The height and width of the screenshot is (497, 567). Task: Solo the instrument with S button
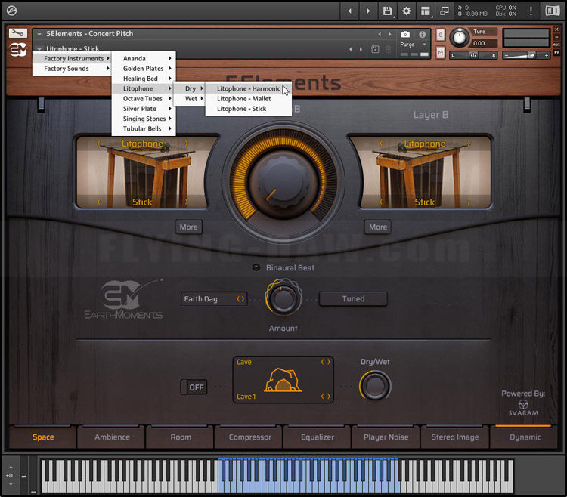coord(440,35)
